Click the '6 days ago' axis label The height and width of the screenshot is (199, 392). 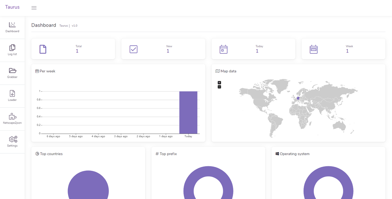coord(53,136)
